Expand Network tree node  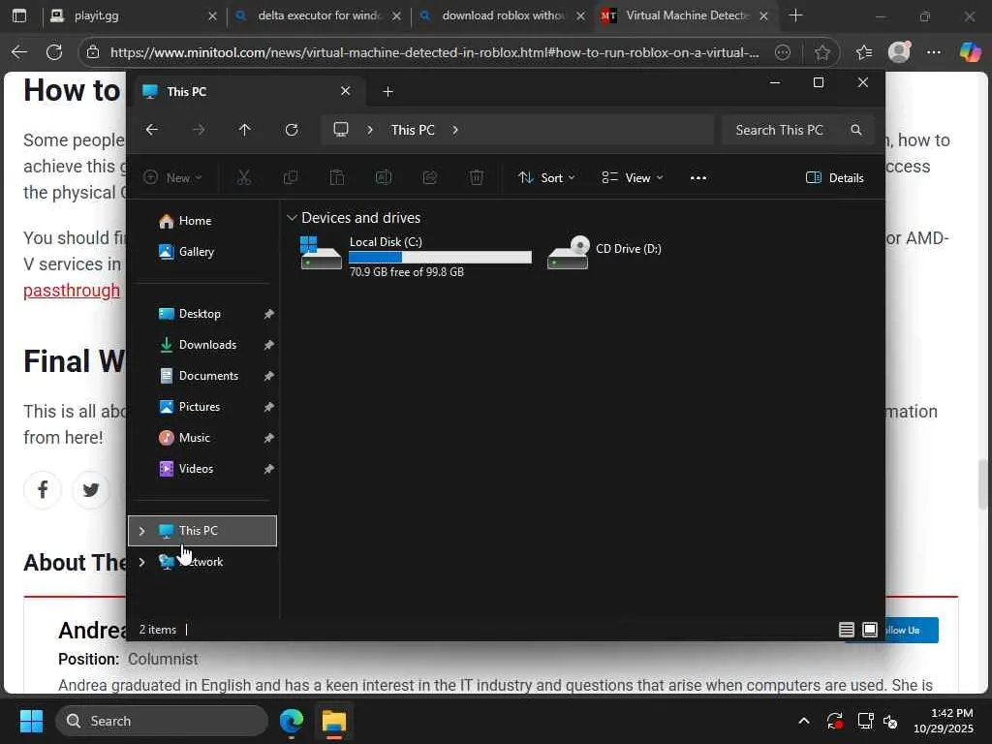(x=141, y=562)
